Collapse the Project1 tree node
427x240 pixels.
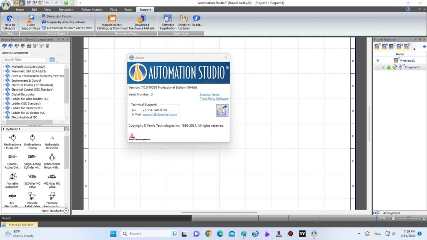point(377,60)
